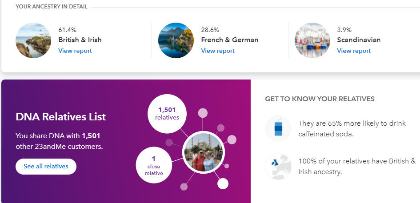Click the caffeinated soda statistic text
Screen dimensions: 420x203
click(352, 128)
